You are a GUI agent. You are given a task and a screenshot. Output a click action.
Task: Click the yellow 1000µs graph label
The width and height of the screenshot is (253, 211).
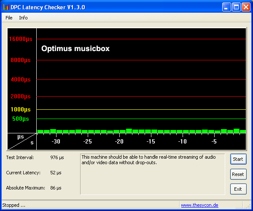pyautogui.click(x=21, y=109)
